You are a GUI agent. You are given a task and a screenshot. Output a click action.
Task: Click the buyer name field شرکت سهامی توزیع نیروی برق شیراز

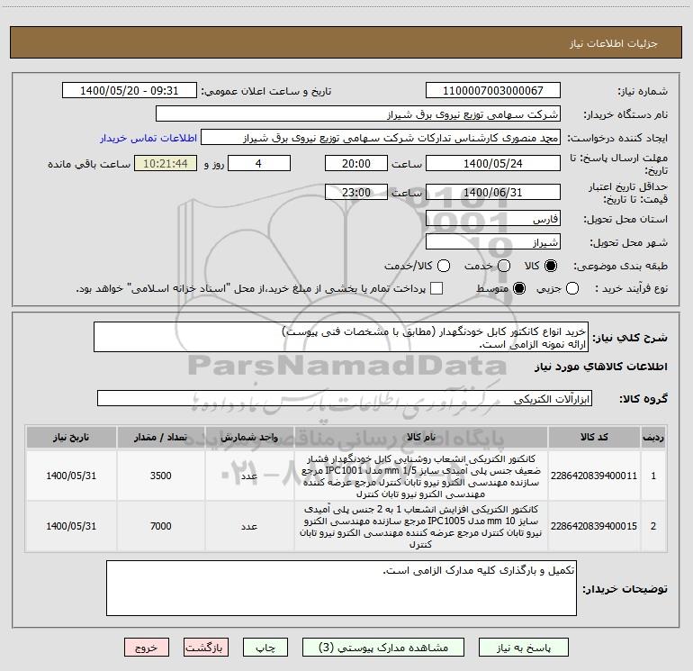[x=358, y=113]
